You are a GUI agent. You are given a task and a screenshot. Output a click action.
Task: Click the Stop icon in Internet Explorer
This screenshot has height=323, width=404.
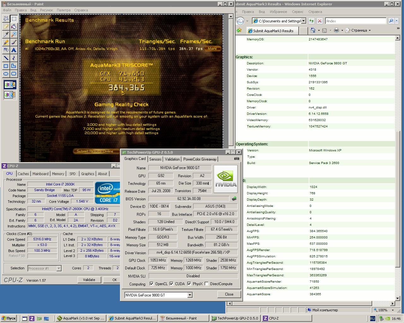click(319, 21)
